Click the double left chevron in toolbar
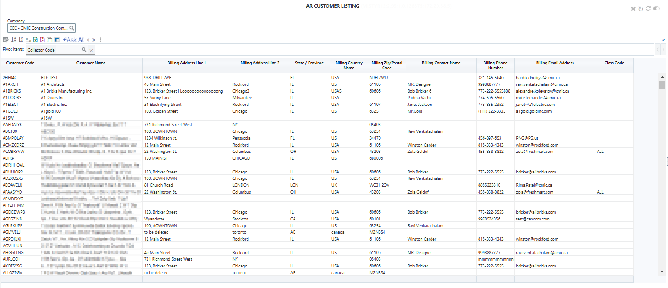 (x=88, y=40)
